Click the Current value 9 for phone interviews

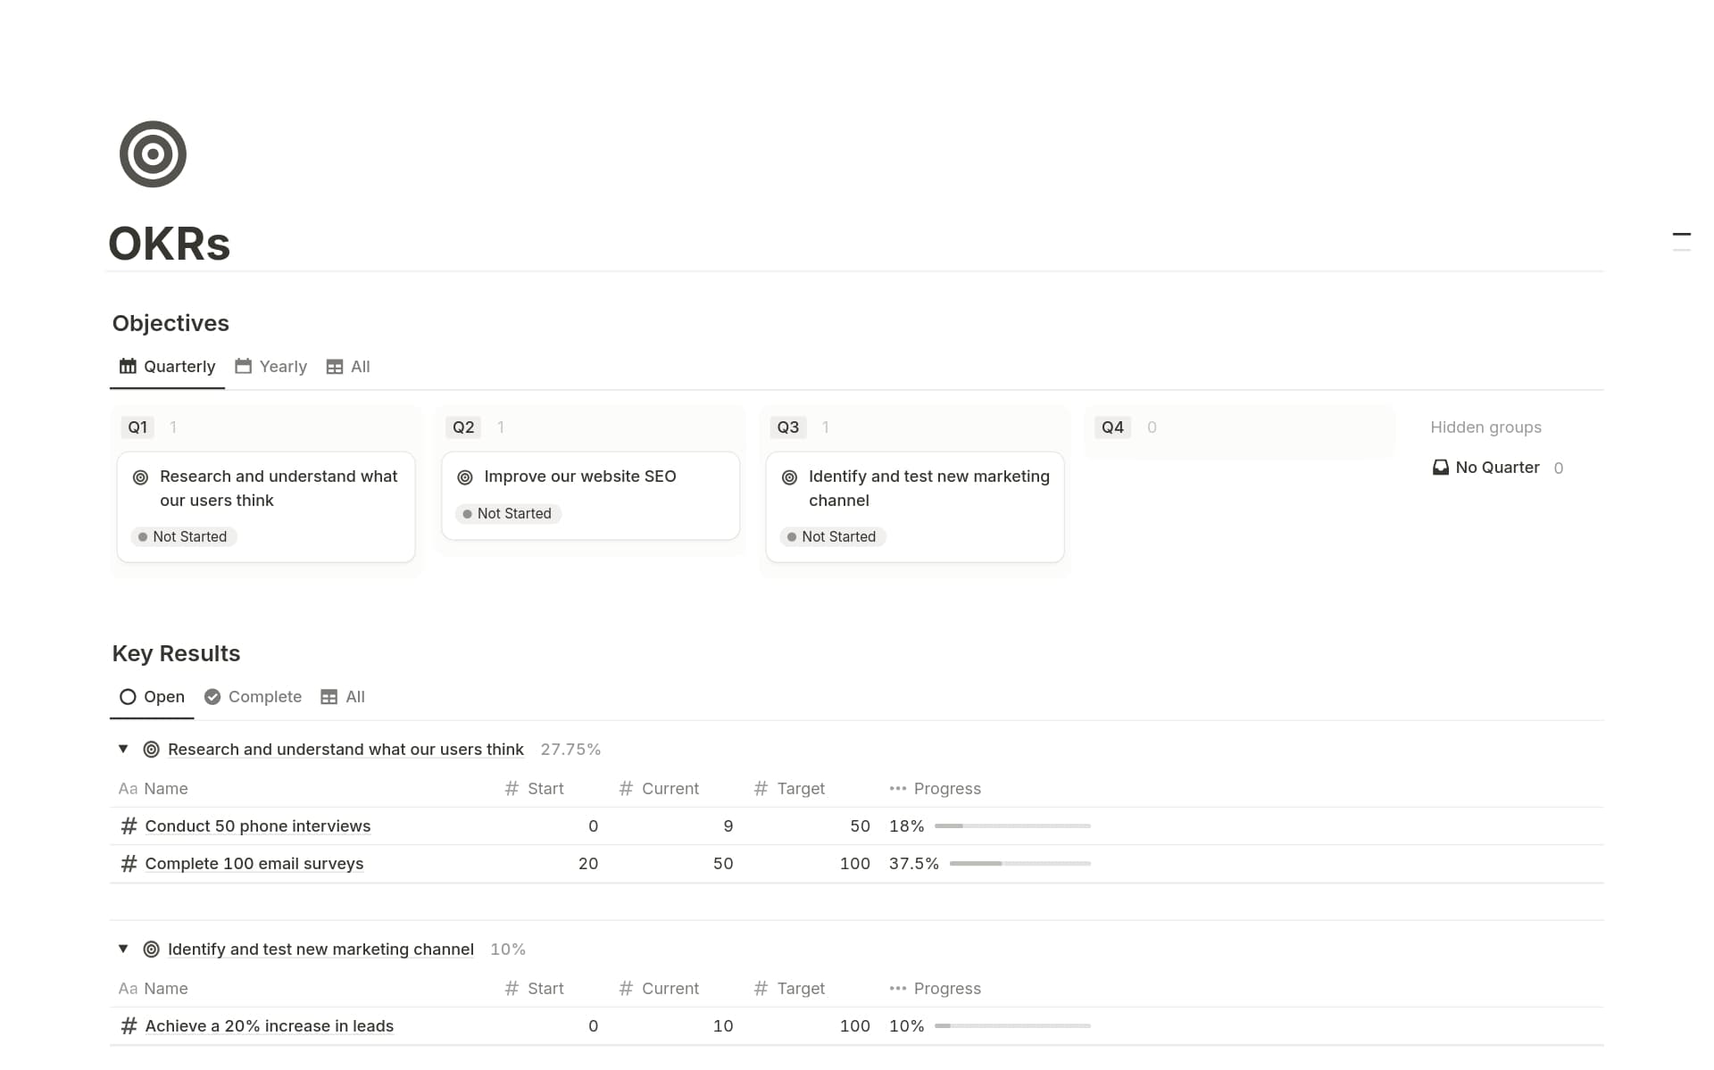(728, 826)
